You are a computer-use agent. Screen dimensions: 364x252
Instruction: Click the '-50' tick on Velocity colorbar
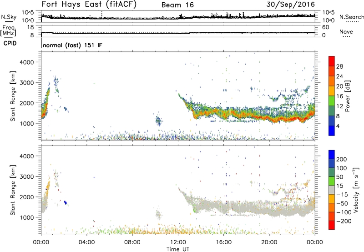342,203
